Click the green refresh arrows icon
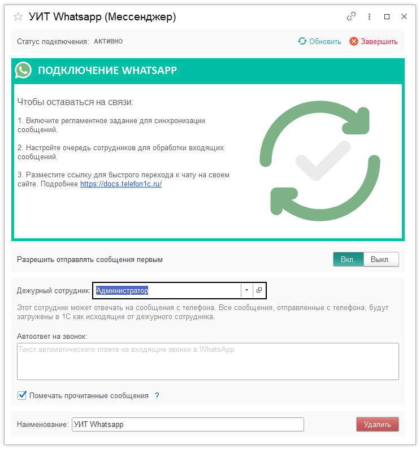420x449 pixels. [302, 41]
